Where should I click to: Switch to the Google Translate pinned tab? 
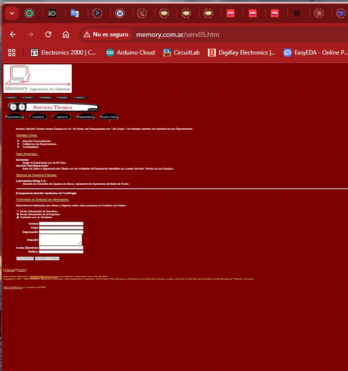point(75,13)
